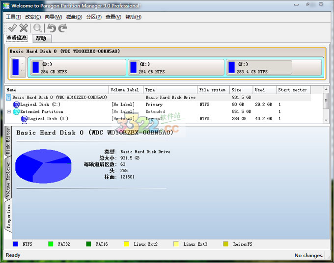Click the Discard X toolbar icon

tap(24, 28)
